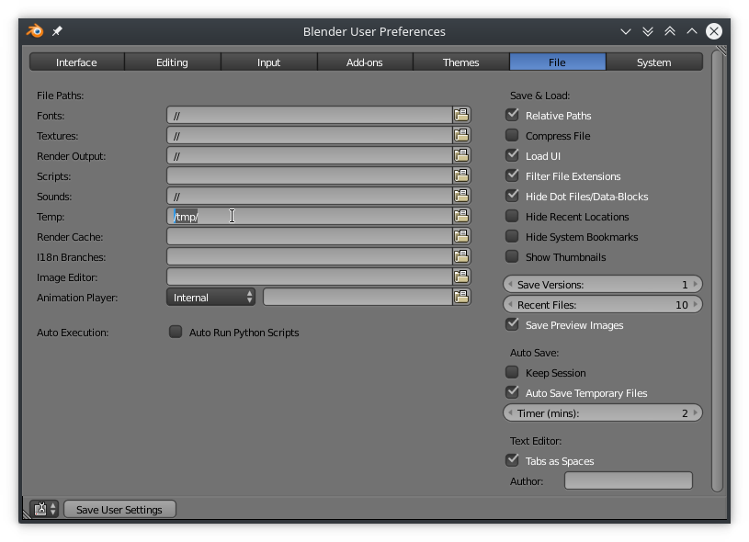Click the Recent Files value field
Viewport: 749px width, 542px height.
pyautogui.click(x=603, y=304)
